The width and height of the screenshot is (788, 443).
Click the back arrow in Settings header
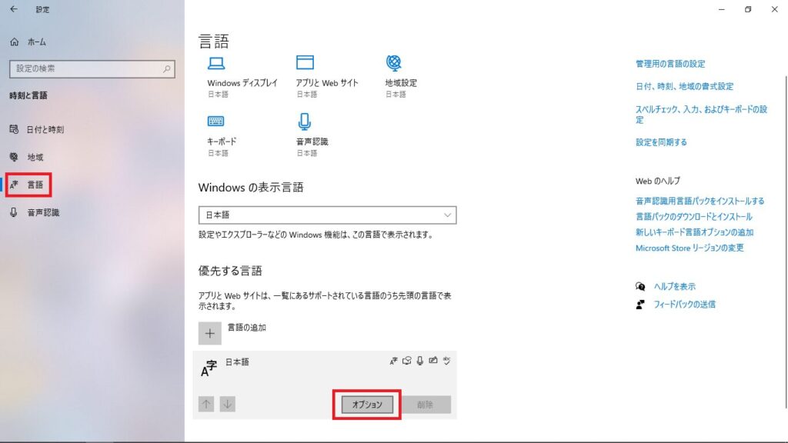point(14,9)
